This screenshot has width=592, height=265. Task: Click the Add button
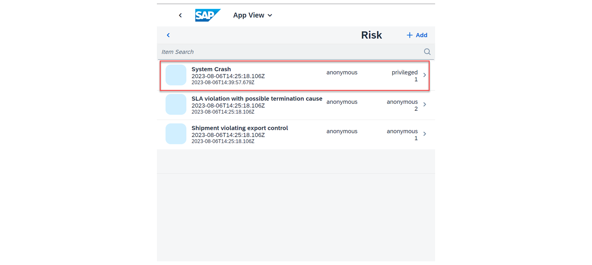click(x=417, y=35)
